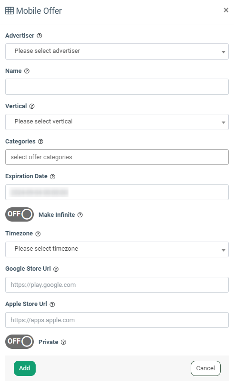Viewport: 234px width, 386px height.
Task: Click the help icon beside Expiration Date
Action: pyautogui.click(x=53, y=177)
